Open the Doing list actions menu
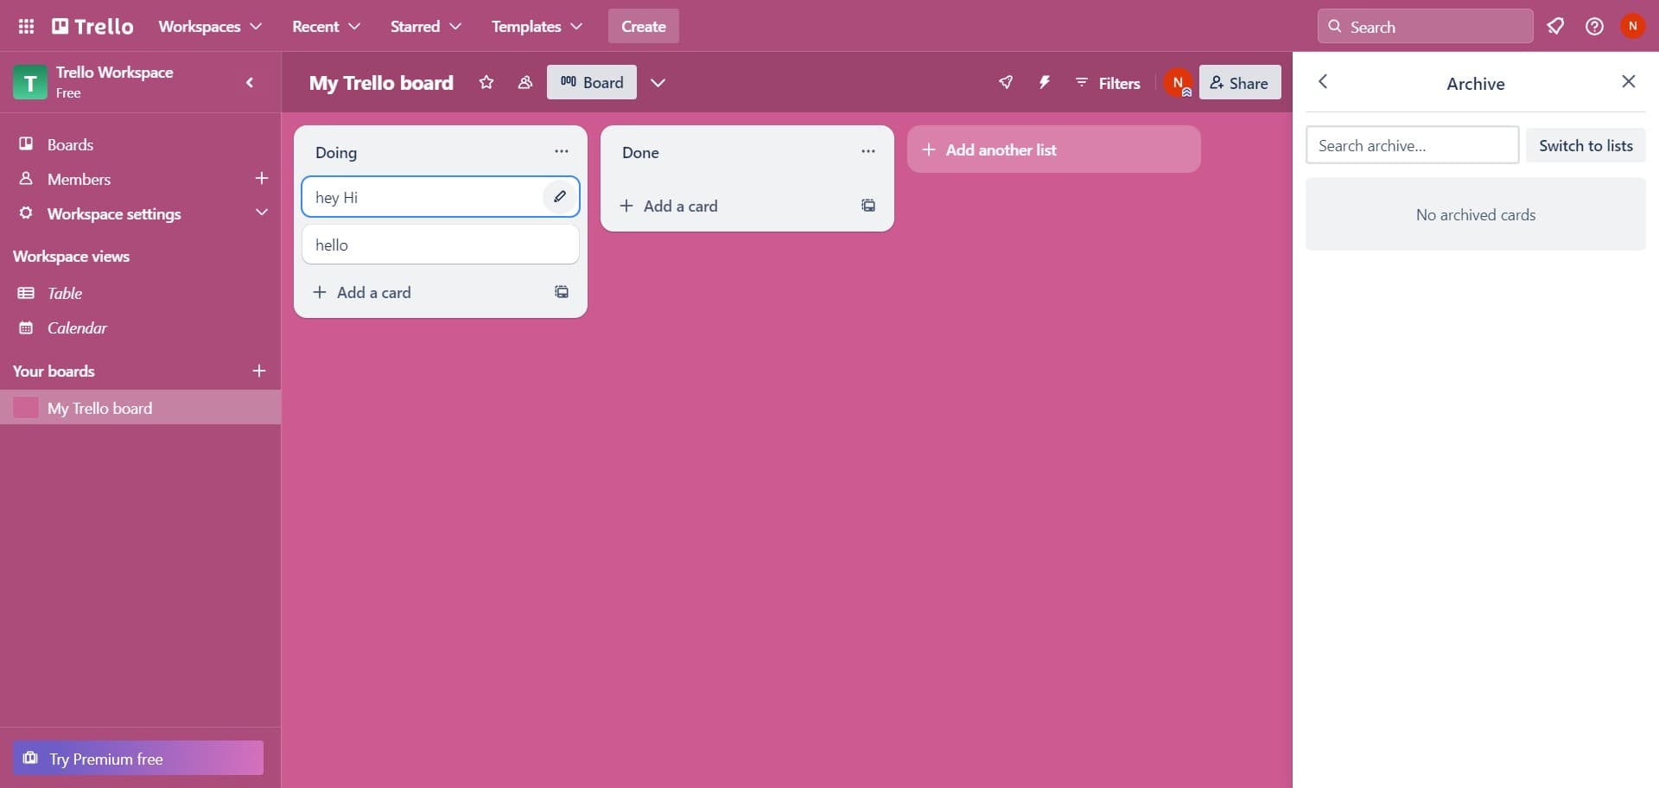 click(562, 152)
